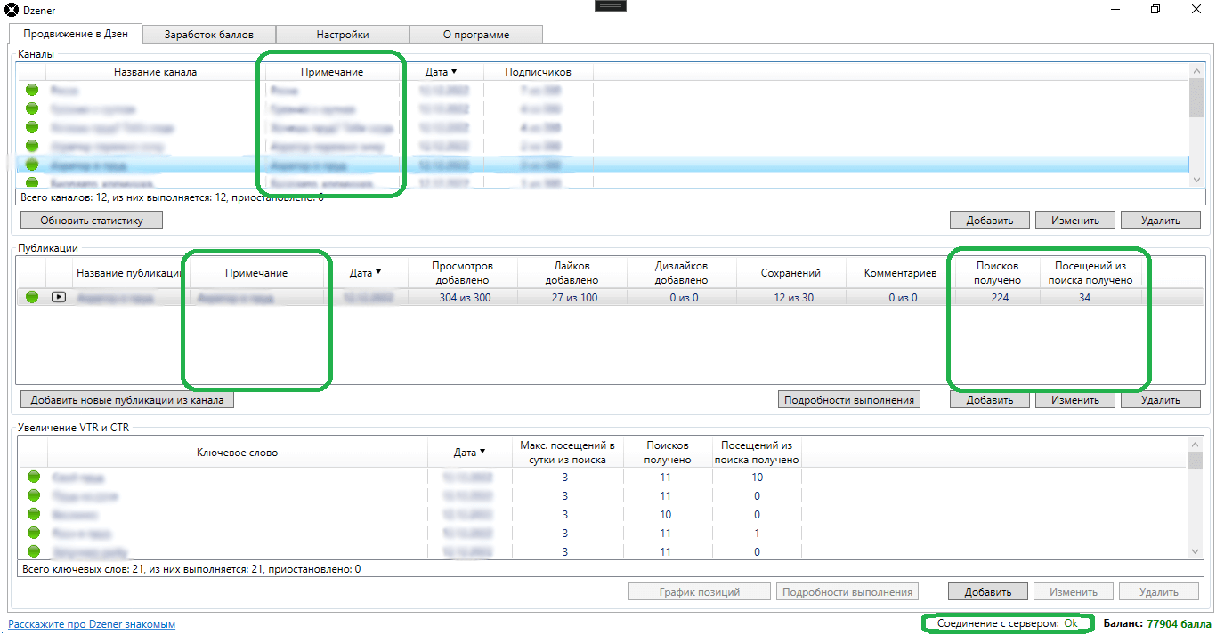Image resolution: width=1216 pixels, height=634 pixels.
Task: Click 0 из 0 in Дизлайков добавлено column
Action: pyautogui.click(x=684, y=298)
